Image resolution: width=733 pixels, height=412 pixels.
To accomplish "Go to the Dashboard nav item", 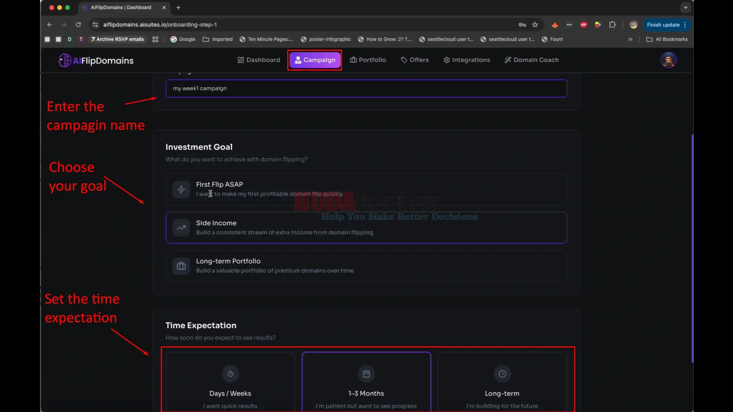I will click(x=259, y=60).
